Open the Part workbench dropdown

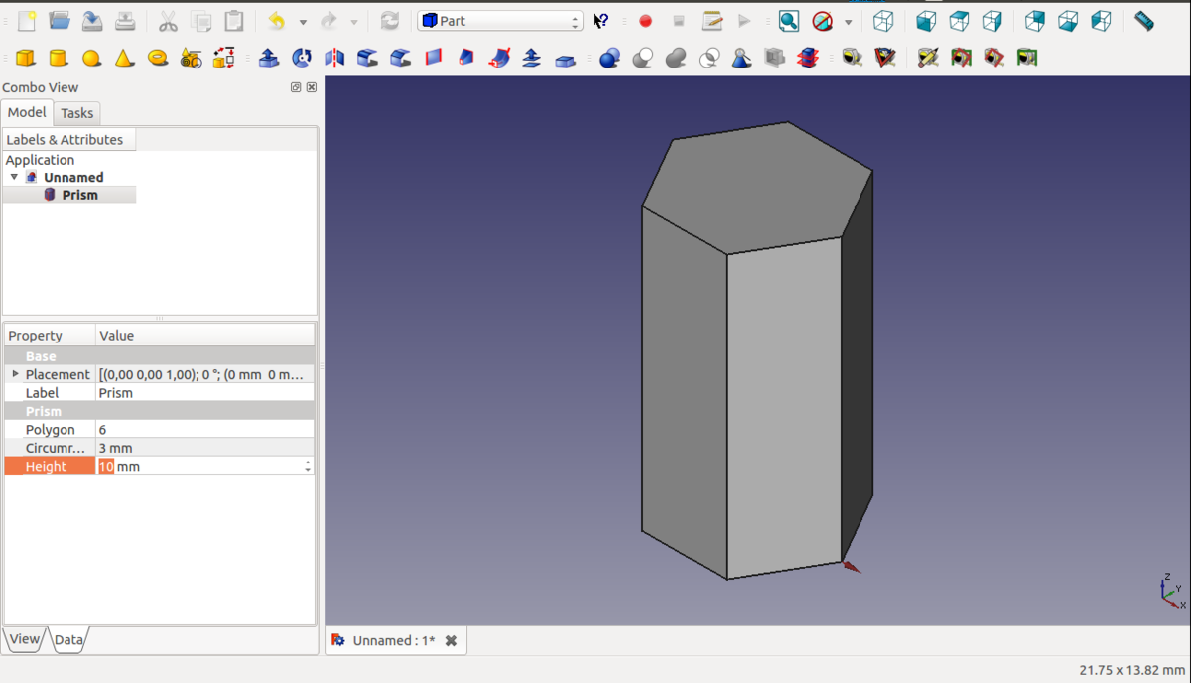click(499, 21)
